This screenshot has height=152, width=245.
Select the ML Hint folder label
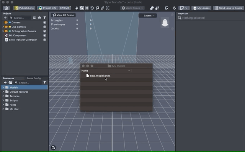(x=14, y=109)
